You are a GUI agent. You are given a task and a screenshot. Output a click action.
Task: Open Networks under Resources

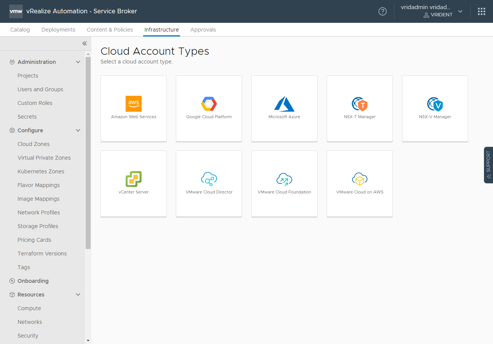(30, 322)
